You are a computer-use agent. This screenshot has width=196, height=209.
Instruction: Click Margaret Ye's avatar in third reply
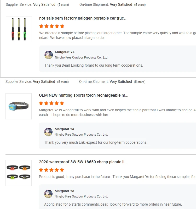pyautogui.click(x=48, y=194)
